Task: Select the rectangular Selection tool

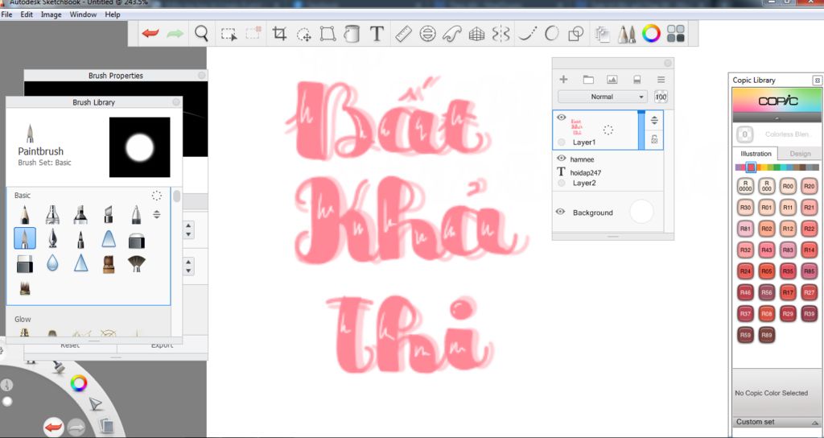Action: click(229, 34)
